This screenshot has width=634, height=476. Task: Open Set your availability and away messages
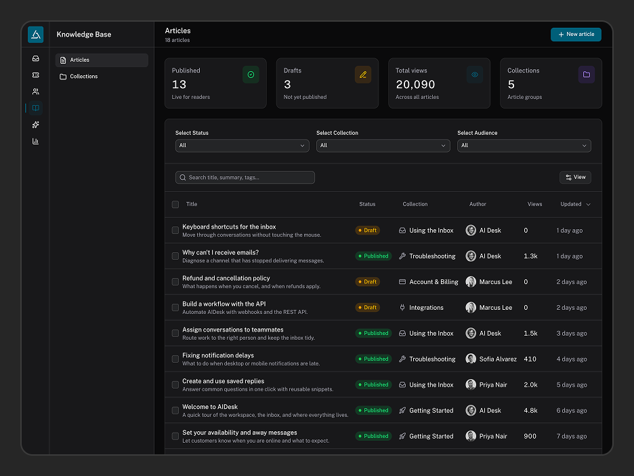coord(239,433)
